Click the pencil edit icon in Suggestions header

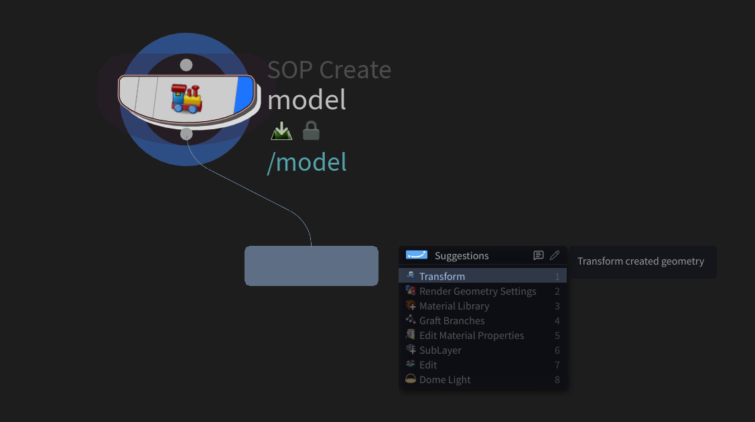(x=555, y=255)
